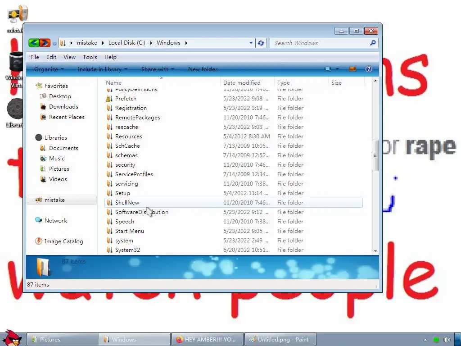Click the Prefetch folder icon
Image resolution: width=461 pixels, height=346 pixels.
tap(109, 99)
